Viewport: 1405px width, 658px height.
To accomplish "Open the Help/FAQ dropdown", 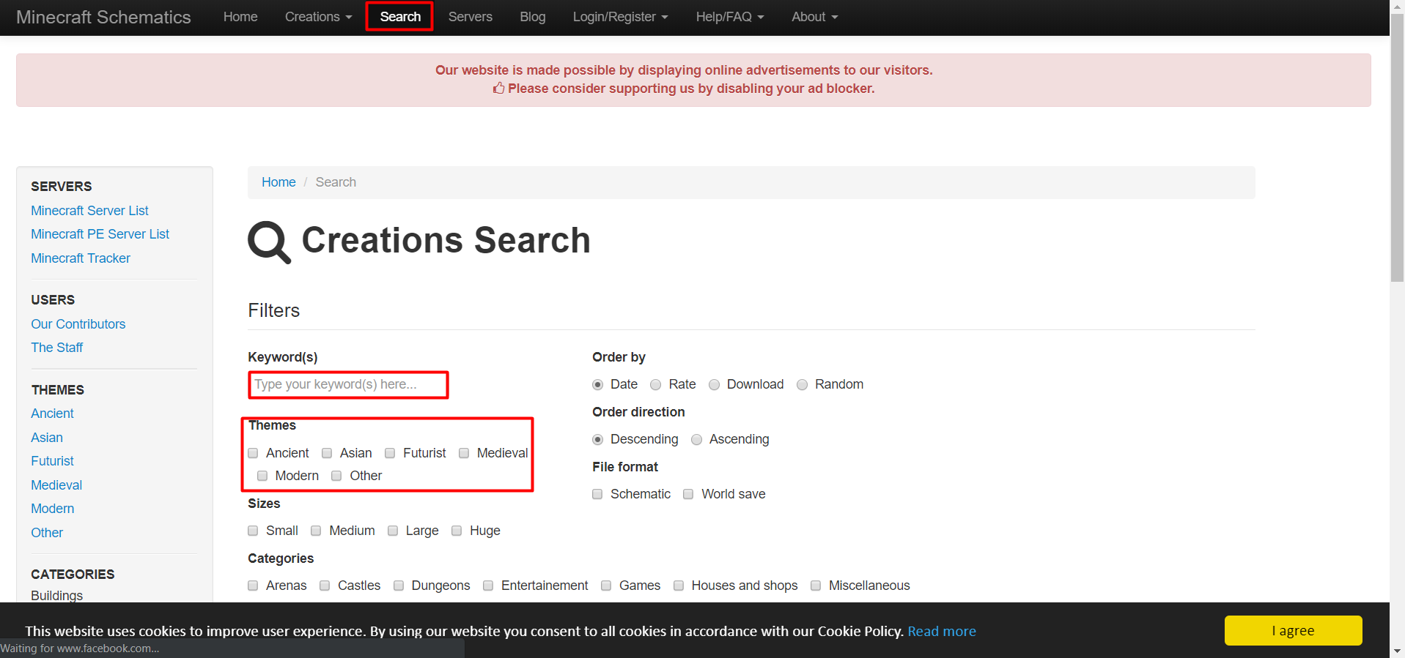I will point(729,17).
